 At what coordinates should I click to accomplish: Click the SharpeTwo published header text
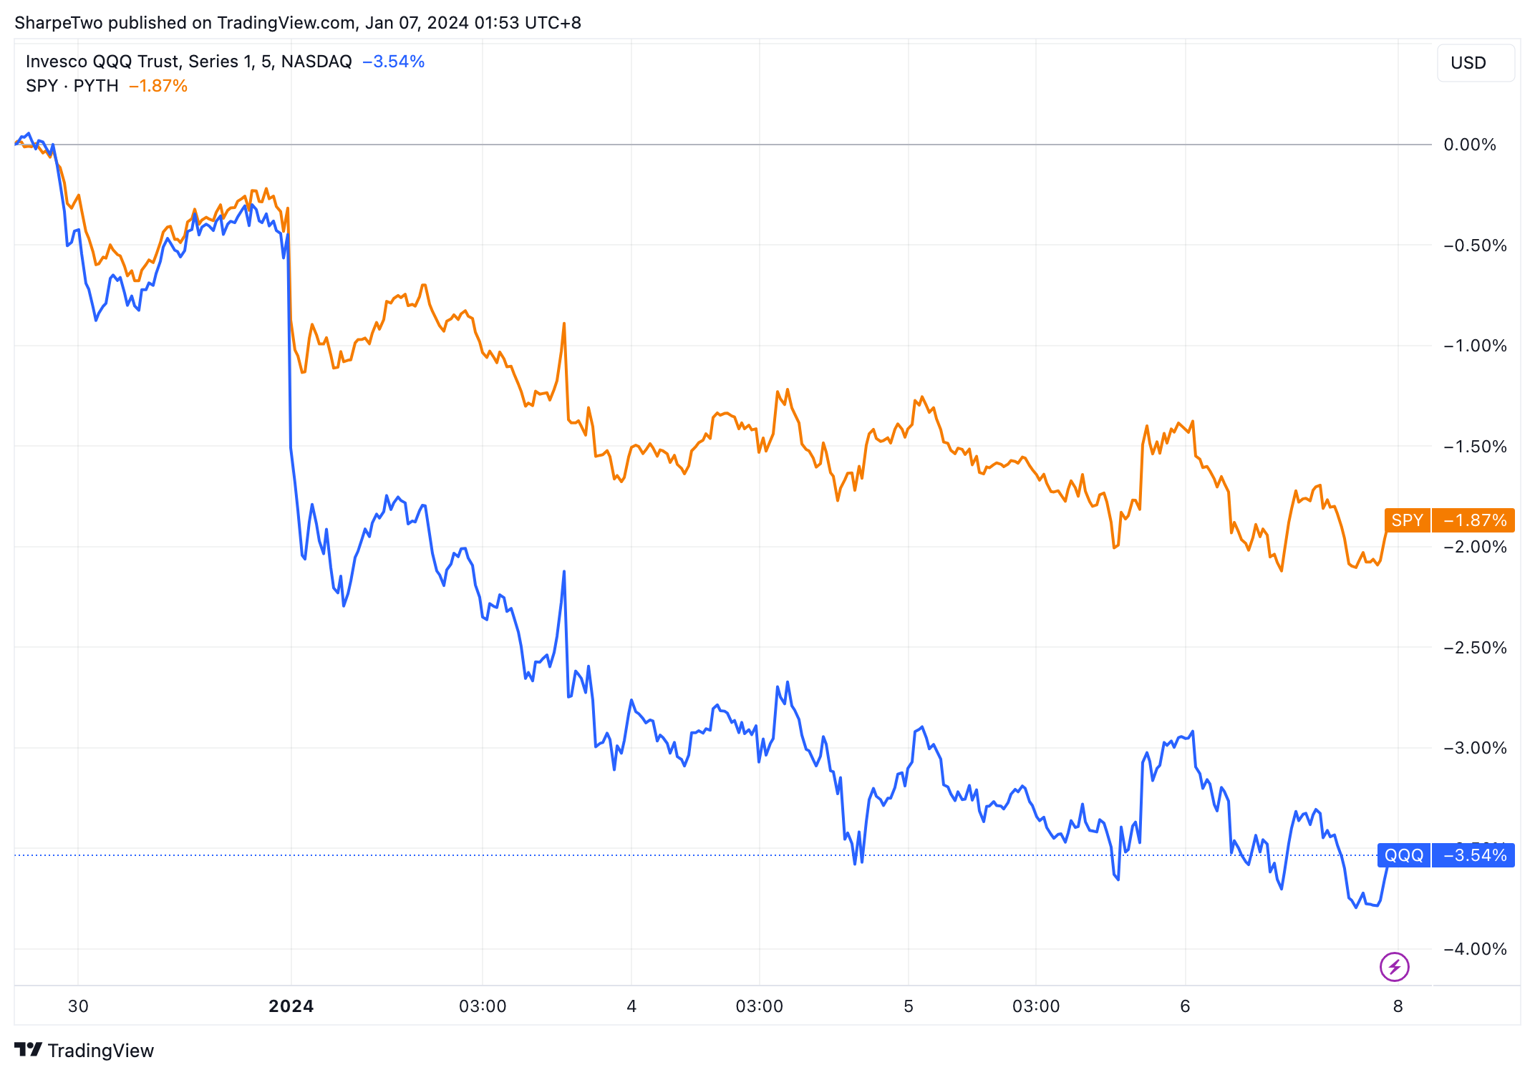click(x=297, y=23)
